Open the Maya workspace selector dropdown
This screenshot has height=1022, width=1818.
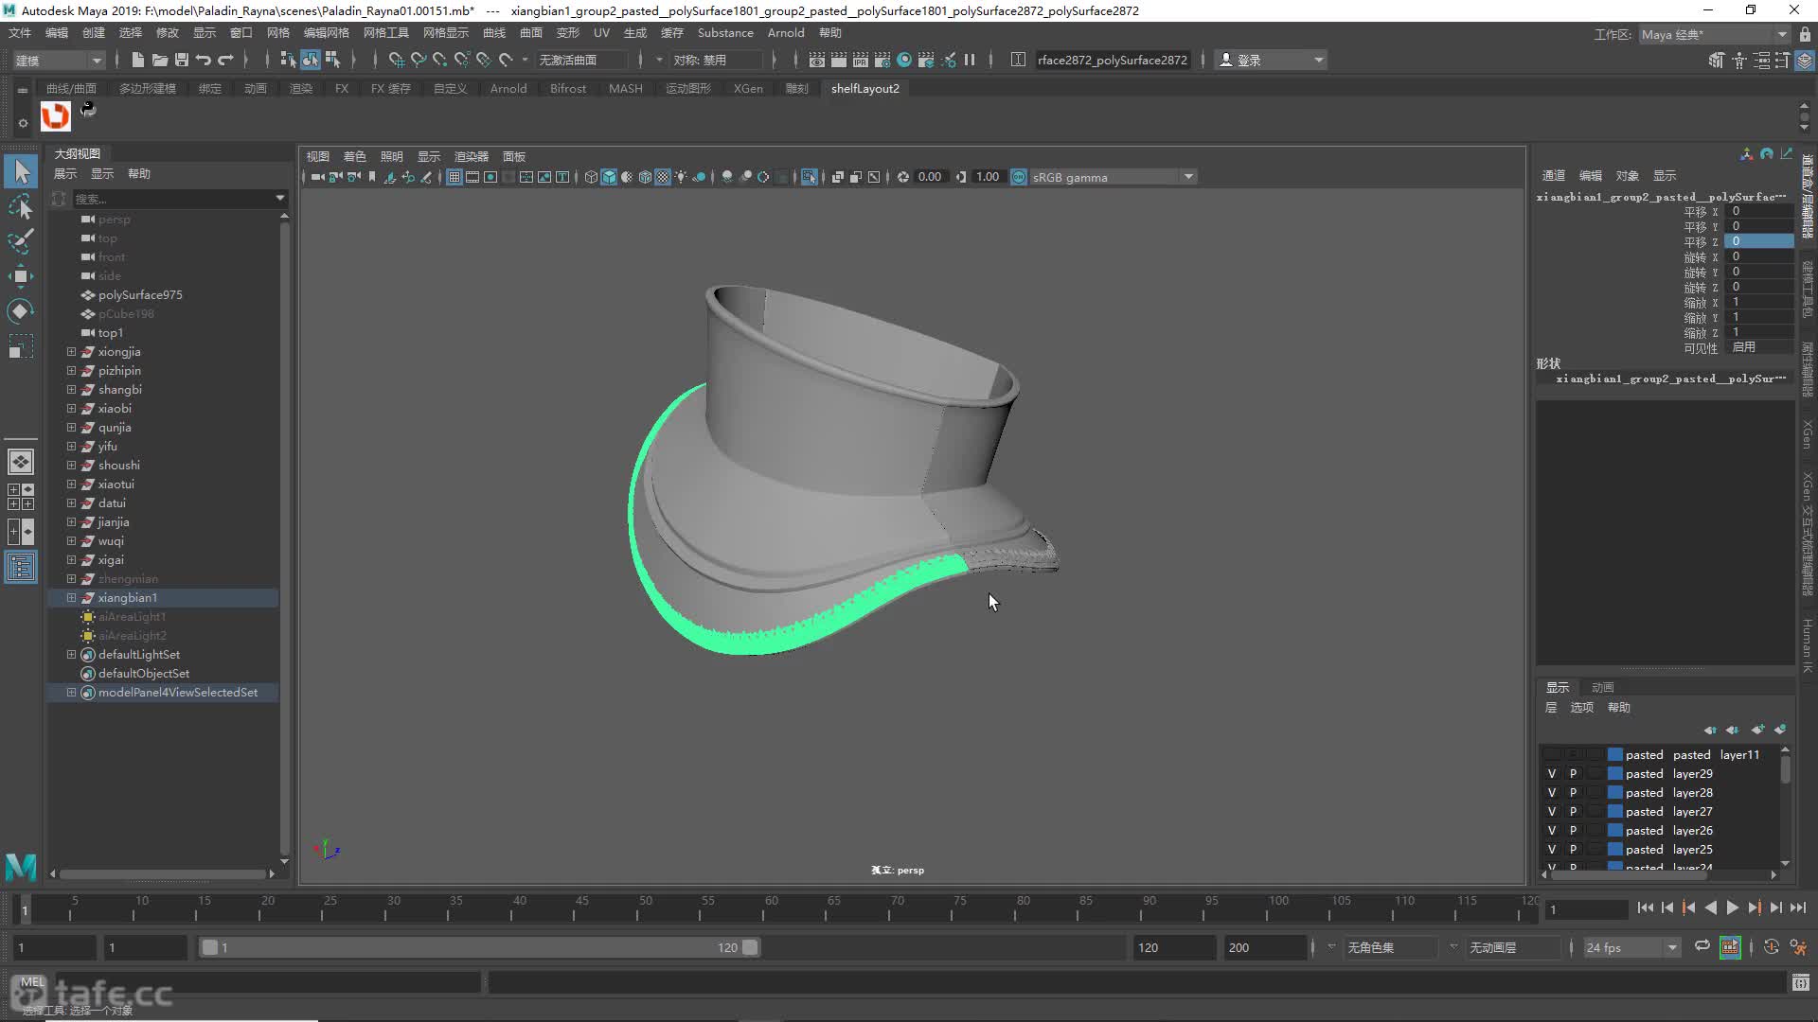pyautogui.click(x=1714, y=34)
